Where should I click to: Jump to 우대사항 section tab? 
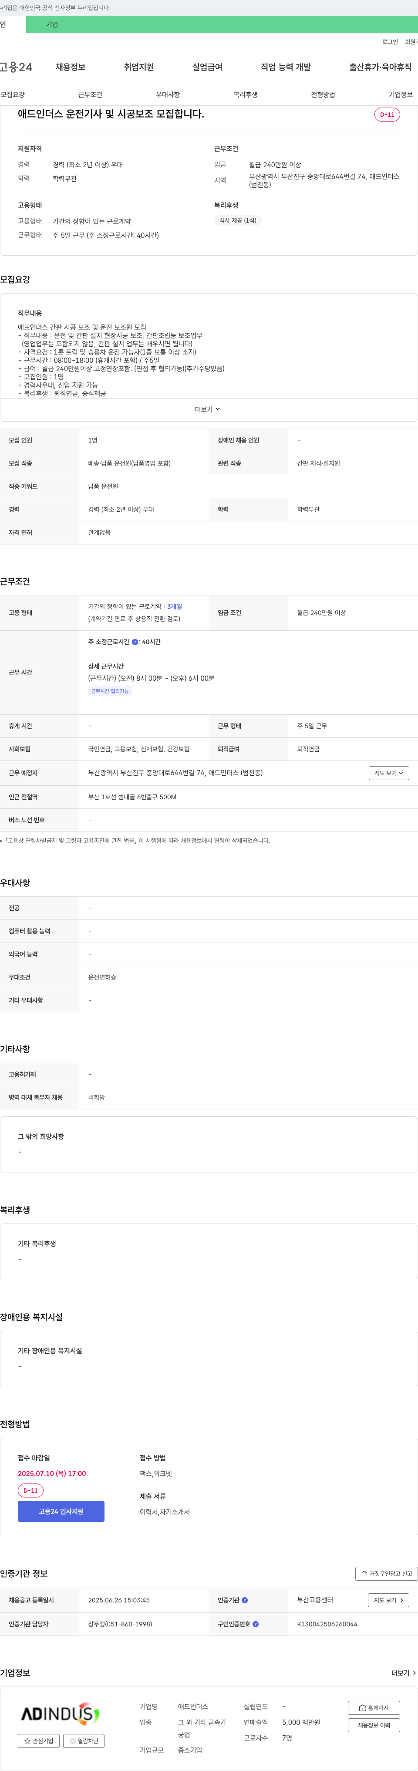pyautogui.click(x=168, y=94)
